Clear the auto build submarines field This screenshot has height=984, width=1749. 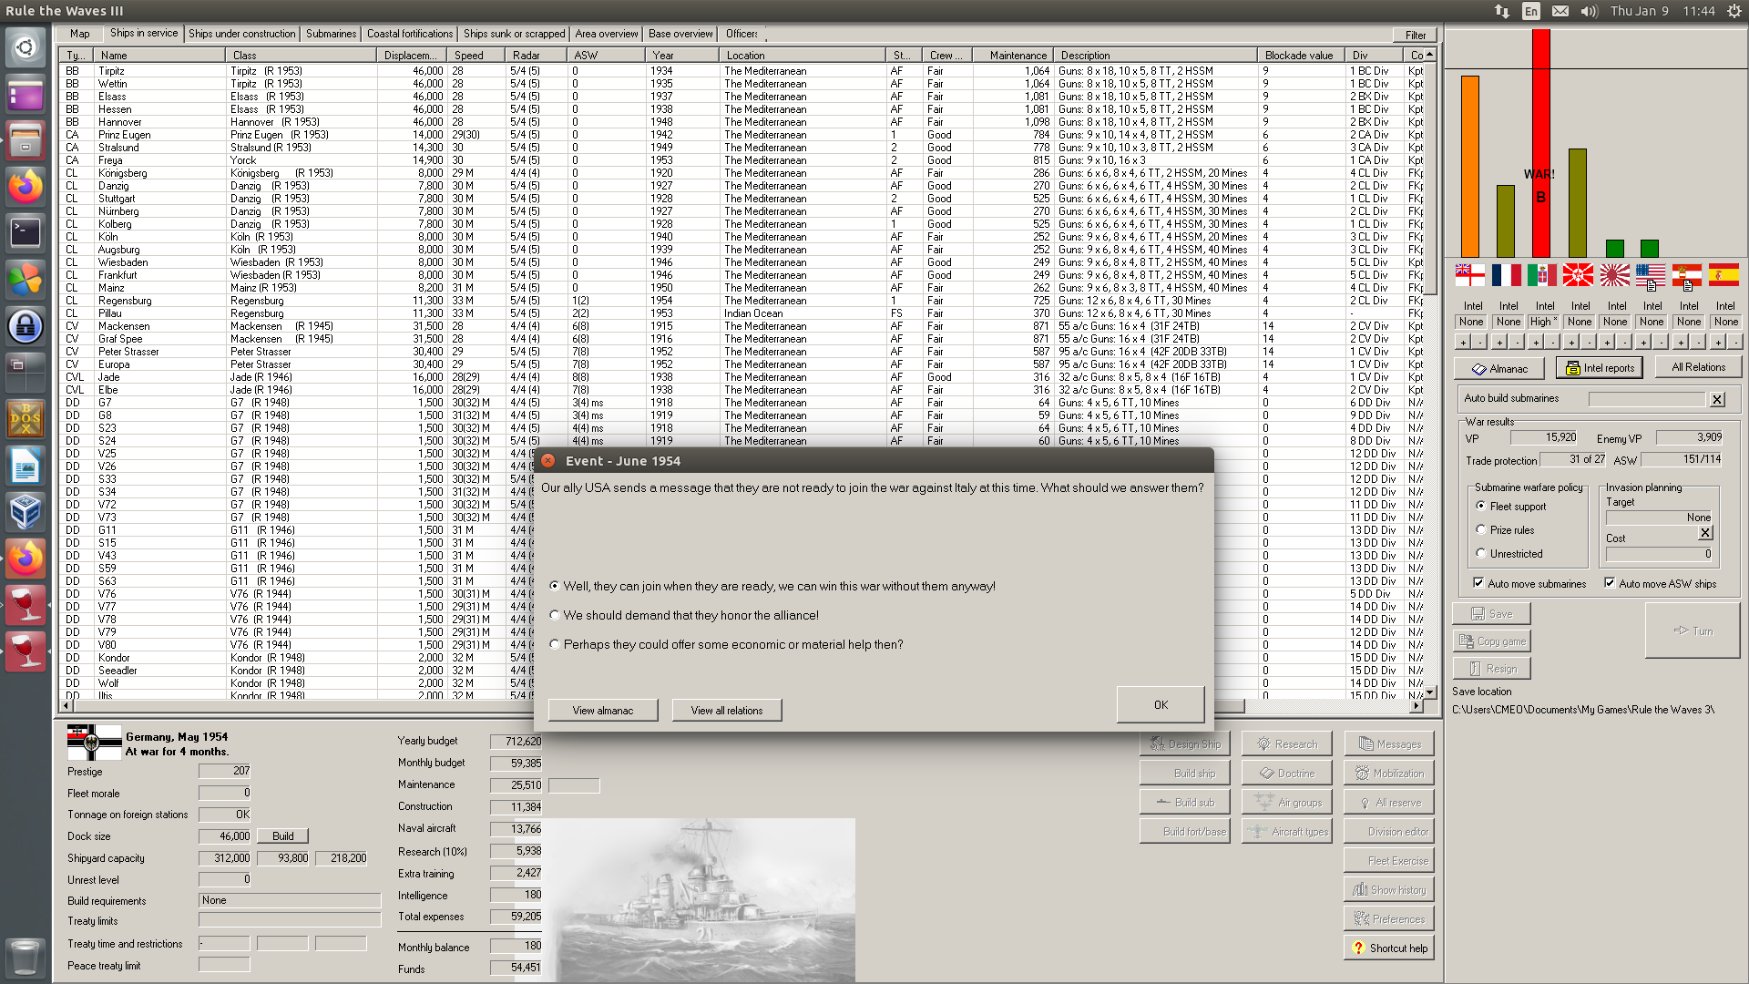(1717, 399)
